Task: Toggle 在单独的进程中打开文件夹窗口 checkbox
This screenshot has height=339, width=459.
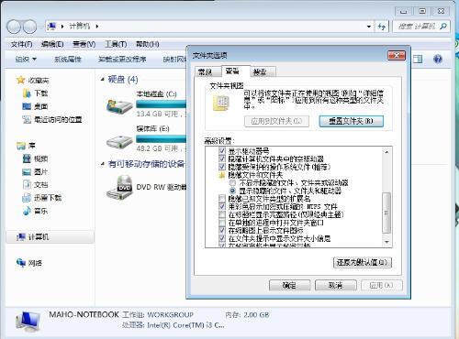Action: (222, 223)
